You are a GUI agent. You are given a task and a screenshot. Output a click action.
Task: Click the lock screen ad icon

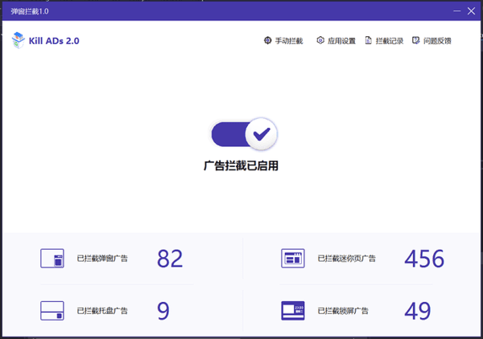(292, 310)
